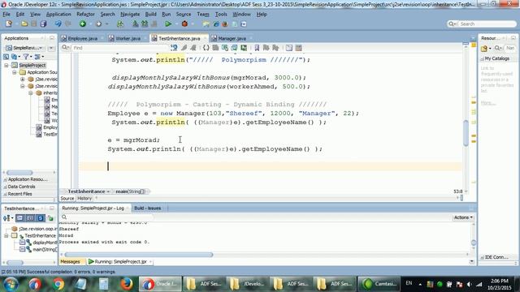Click the find-next arrows icon beside Find box
The height and width of the screenshot is (292, 520).
(x=174, y=48)
